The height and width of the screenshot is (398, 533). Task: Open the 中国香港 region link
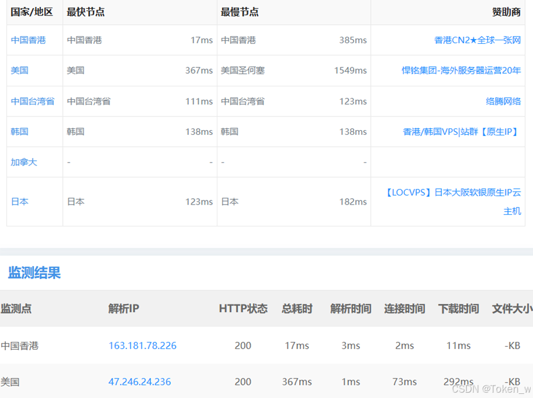click(28, 40)
